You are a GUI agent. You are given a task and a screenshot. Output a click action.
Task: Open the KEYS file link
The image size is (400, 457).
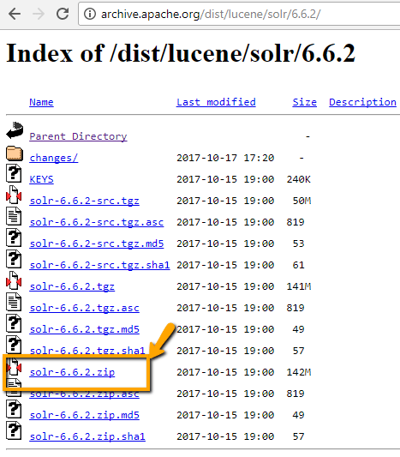point(41,179)
